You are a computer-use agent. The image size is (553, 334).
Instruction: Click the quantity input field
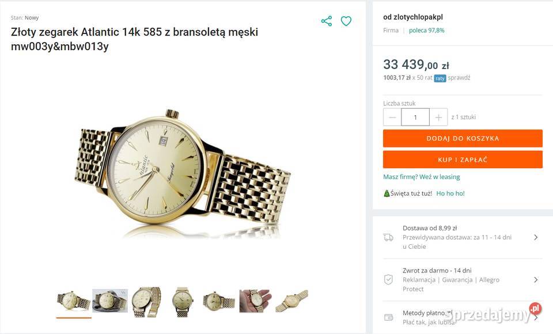click(x=415, y=117)
